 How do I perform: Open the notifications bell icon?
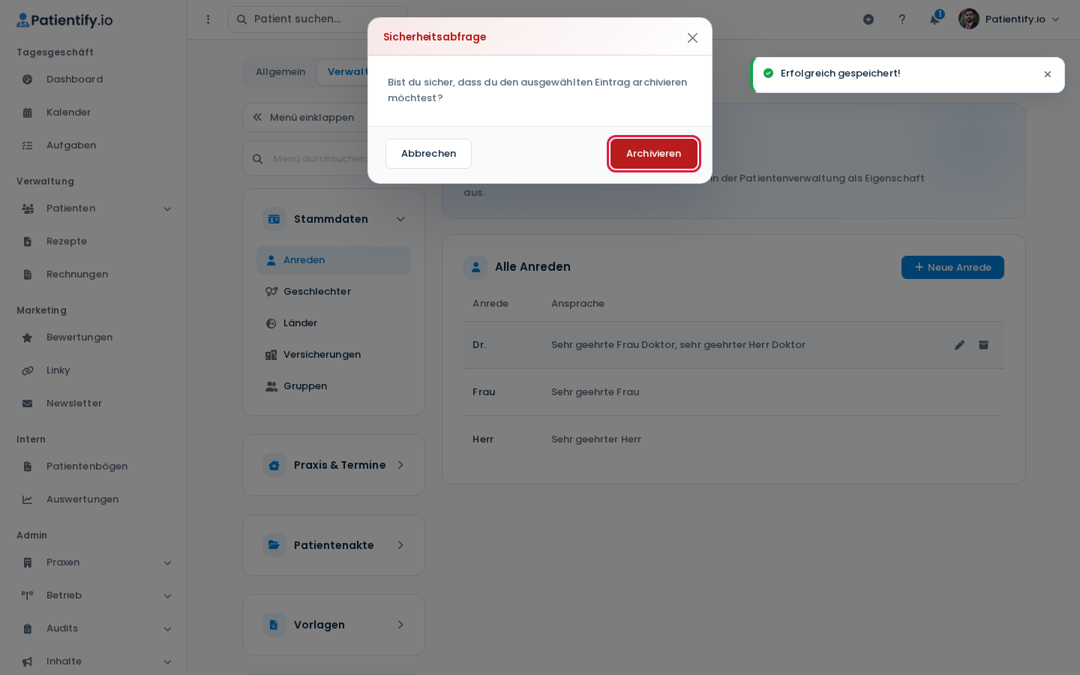click(x=934, y=19)
